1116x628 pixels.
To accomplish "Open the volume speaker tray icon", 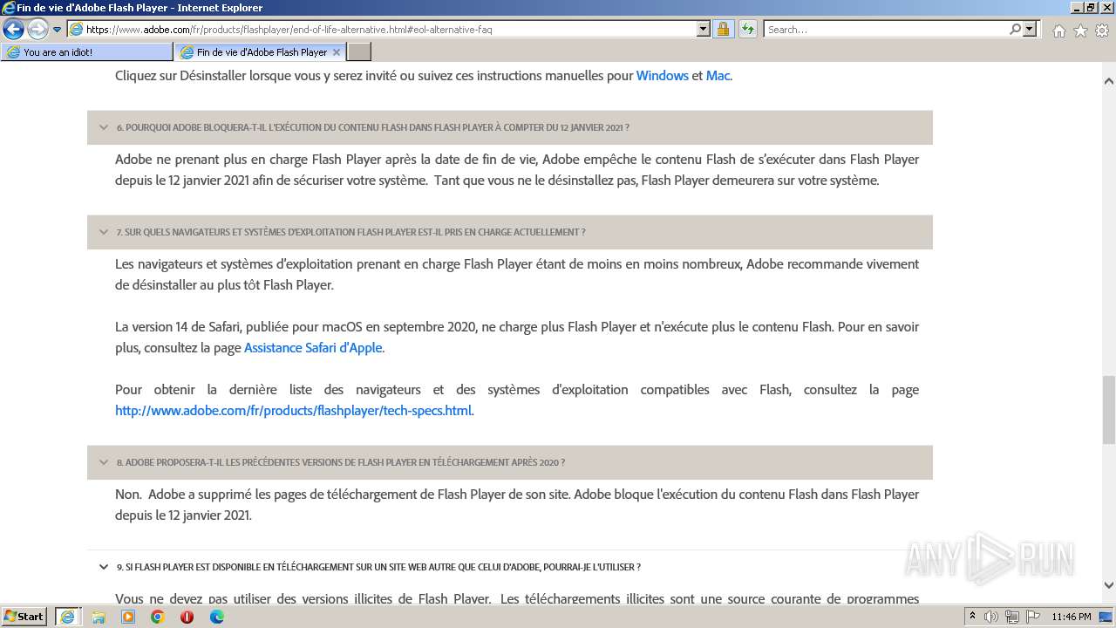I will click(992, 617).
